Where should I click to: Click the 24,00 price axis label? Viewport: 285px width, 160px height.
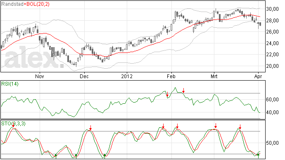click(x=272, y=43)
